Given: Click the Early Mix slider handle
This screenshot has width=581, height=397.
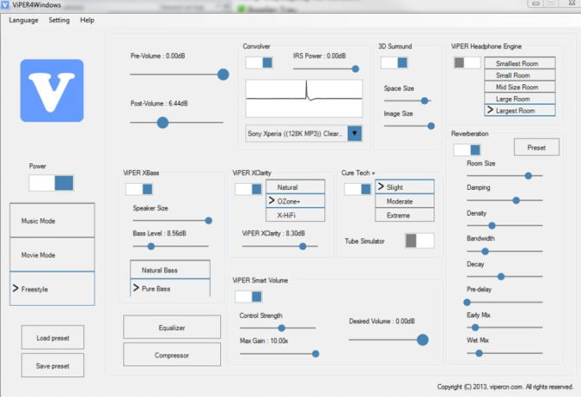Looking at the screenshot, I should pyautogui.click(x=475, y=328).
